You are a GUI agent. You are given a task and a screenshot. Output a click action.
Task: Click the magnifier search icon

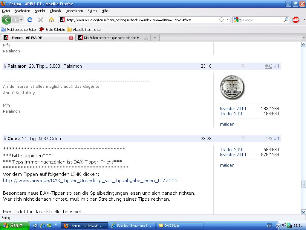coord(286,20)
